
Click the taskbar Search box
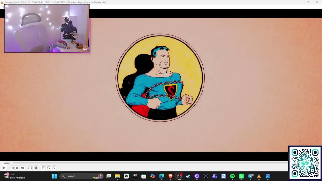(82, 176)
